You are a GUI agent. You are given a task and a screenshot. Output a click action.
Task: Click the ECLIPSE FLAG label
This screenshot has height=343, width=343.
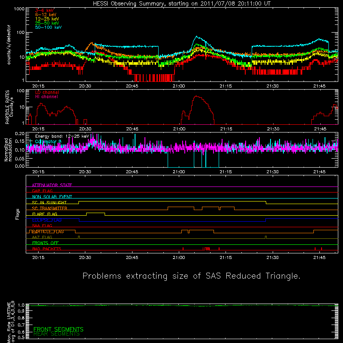click(47, 220)
